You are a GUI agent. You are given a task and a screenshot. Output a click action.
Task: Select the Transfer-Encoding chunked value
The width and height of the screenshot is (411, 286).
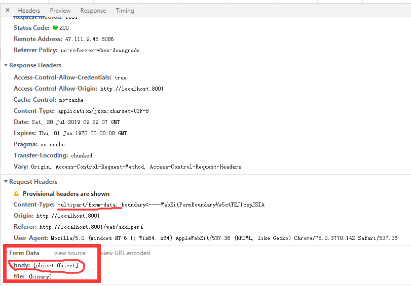pos(82,155)
